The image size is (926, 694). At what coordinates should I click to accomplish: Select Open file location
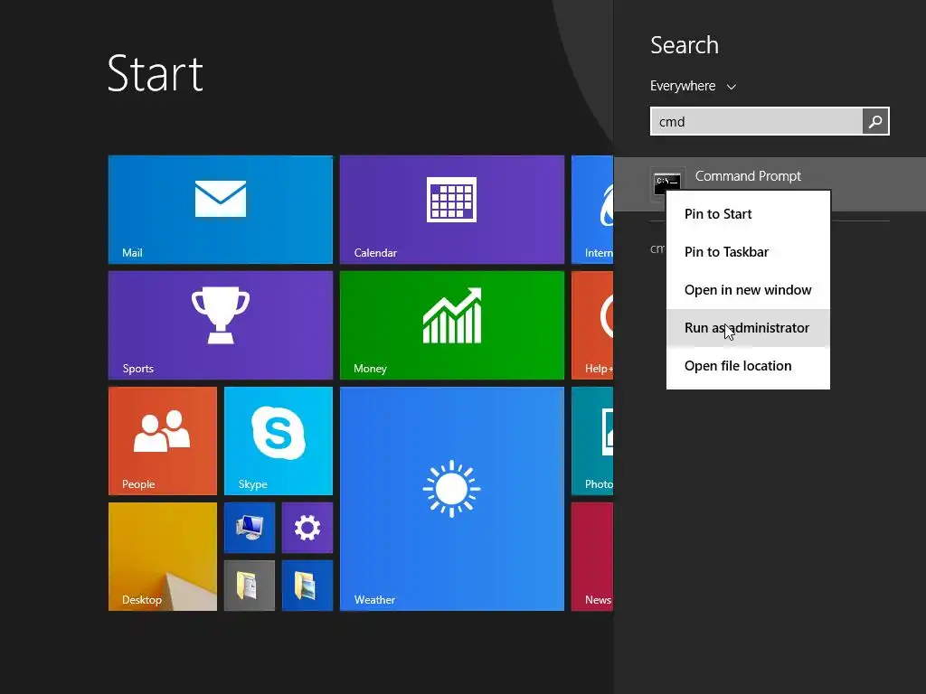[x=748, y=366]
